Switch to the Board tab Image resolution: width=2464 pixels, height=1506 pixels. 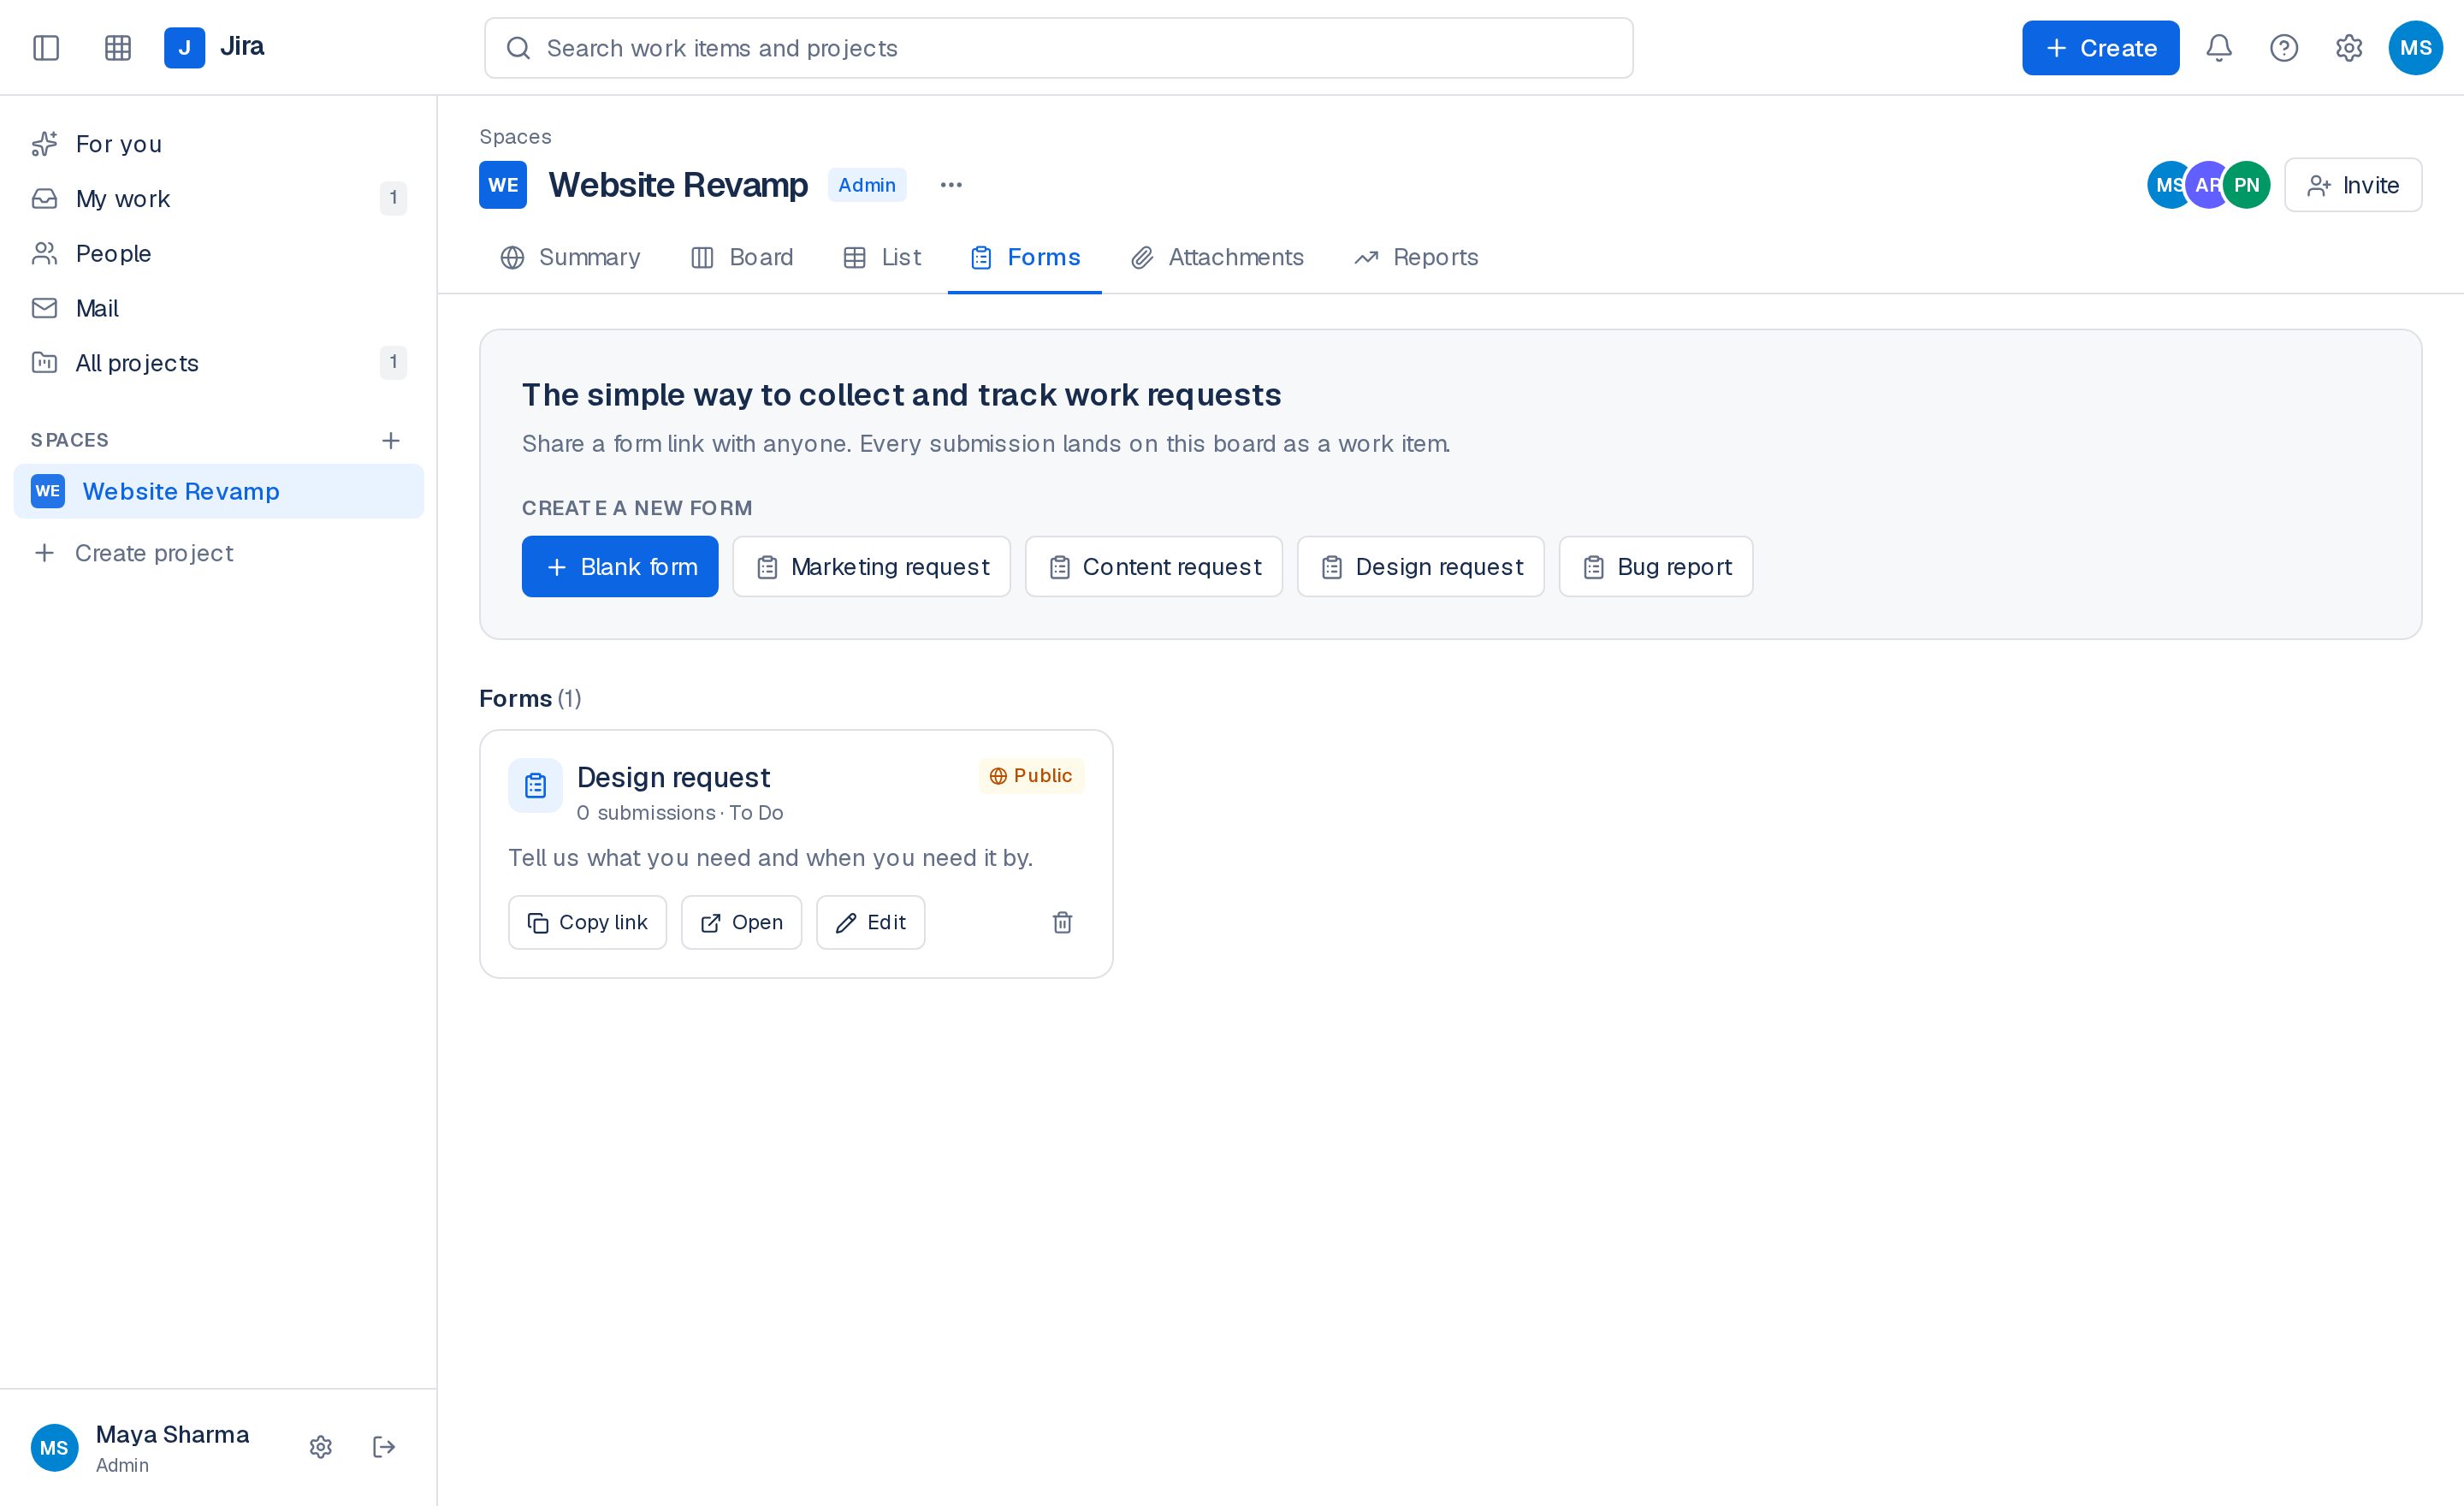tap(742, 257)
